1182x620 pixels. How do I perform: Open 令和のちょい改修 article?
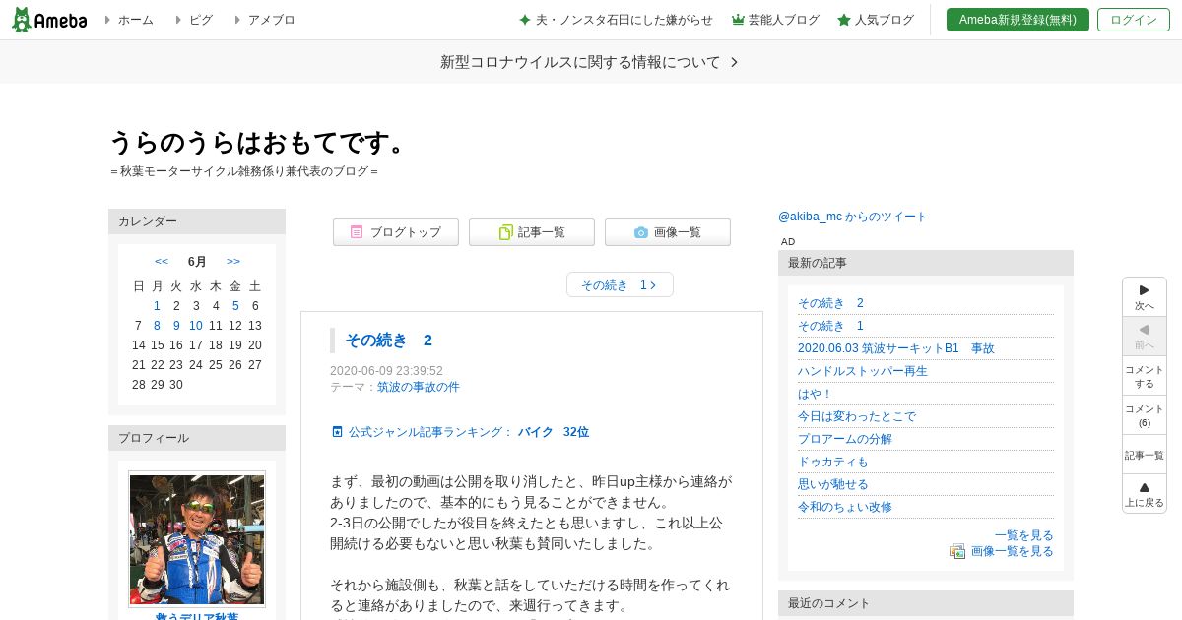pyautogui.click(x=845, y=507)
